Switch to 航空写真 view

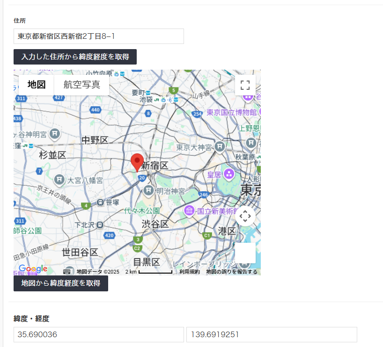pyautogui.click(x=81, y=85)
